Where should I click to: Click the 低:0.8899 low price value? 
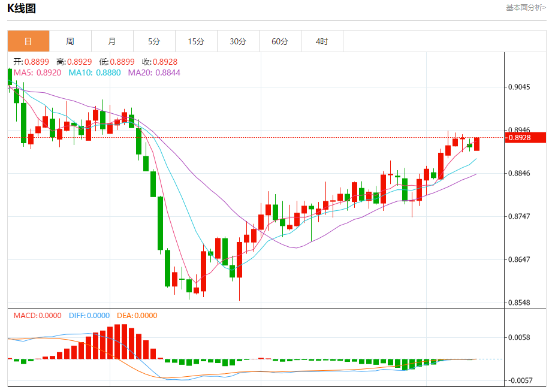tap(117, 62)
